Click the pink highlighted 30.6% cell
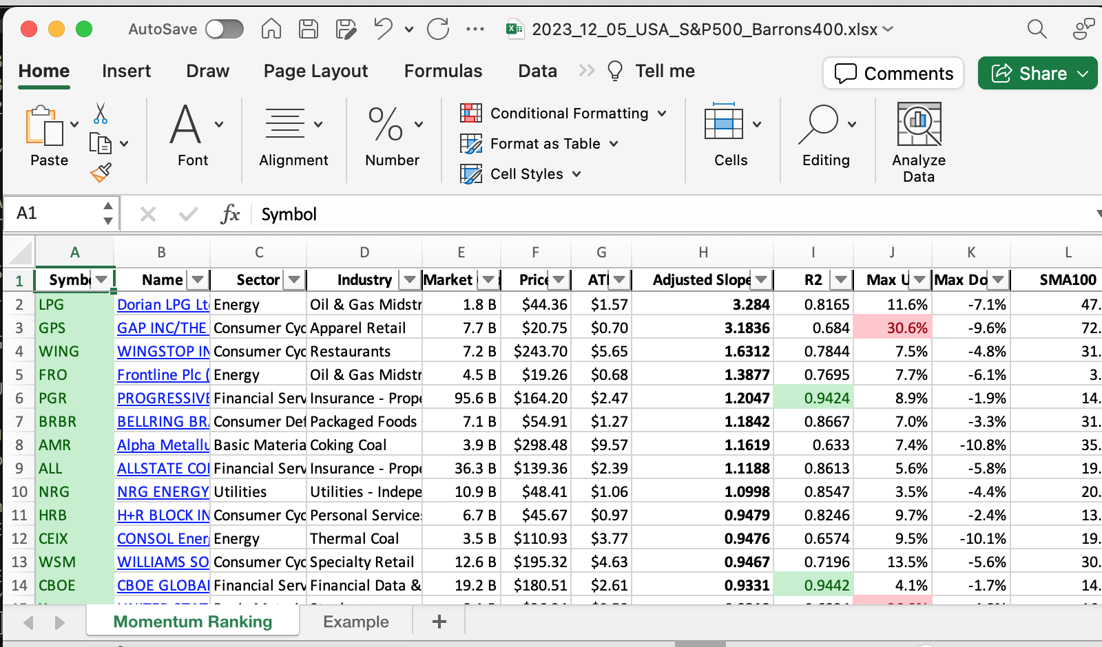This screenshot has width=1102, height=647. 892,328
